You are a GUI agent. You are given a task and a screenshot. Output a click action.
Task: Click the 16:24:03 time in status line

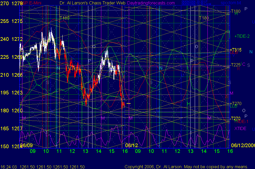9,167
